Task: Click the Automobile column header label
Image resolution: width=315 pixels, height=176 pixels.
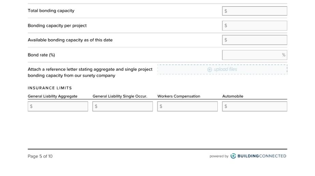Action: tap(233, 96)
